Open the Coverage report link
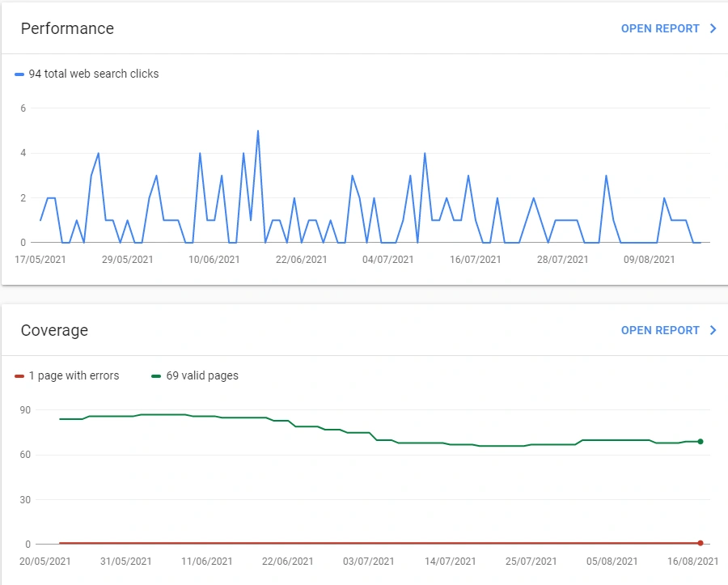 (659, 330)
